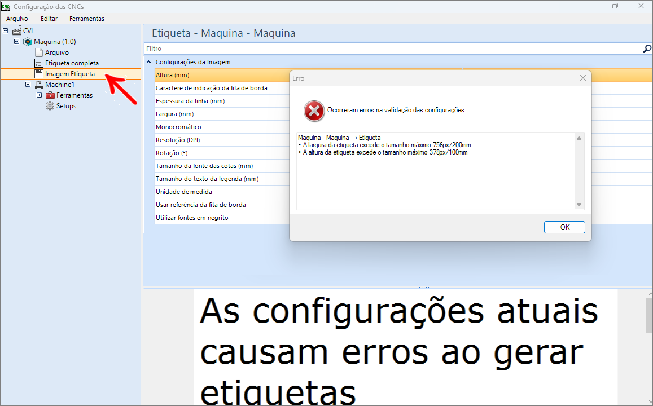Screen dimensions: 653x406
Task: Select Tamanho do texto da legenda row
Action: [x=222, y=179]
